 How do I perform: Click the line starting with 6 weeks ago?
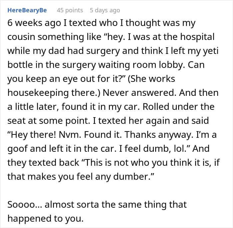101,23
